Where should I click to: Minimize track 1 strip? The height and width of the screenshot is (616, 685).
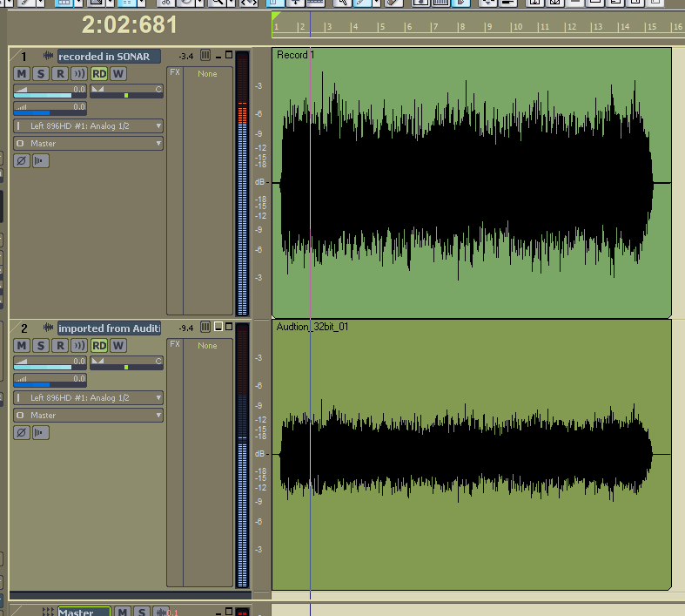tap(218, 56)
